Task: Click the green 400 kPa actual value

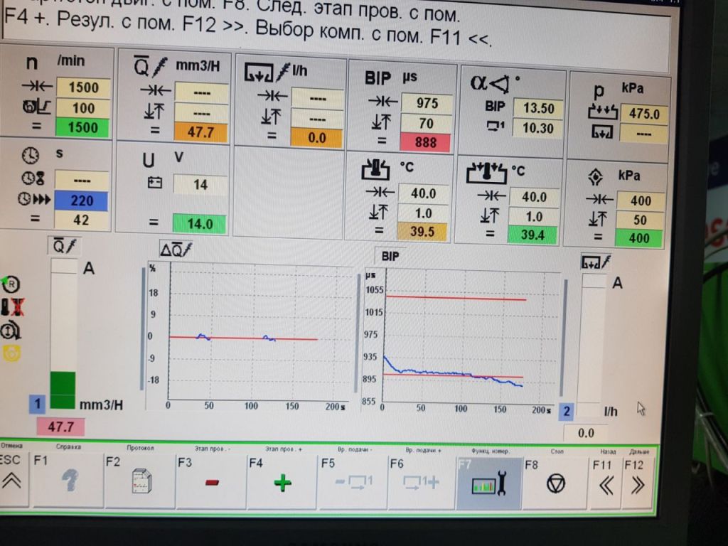Action: click(x=639, y=239)
